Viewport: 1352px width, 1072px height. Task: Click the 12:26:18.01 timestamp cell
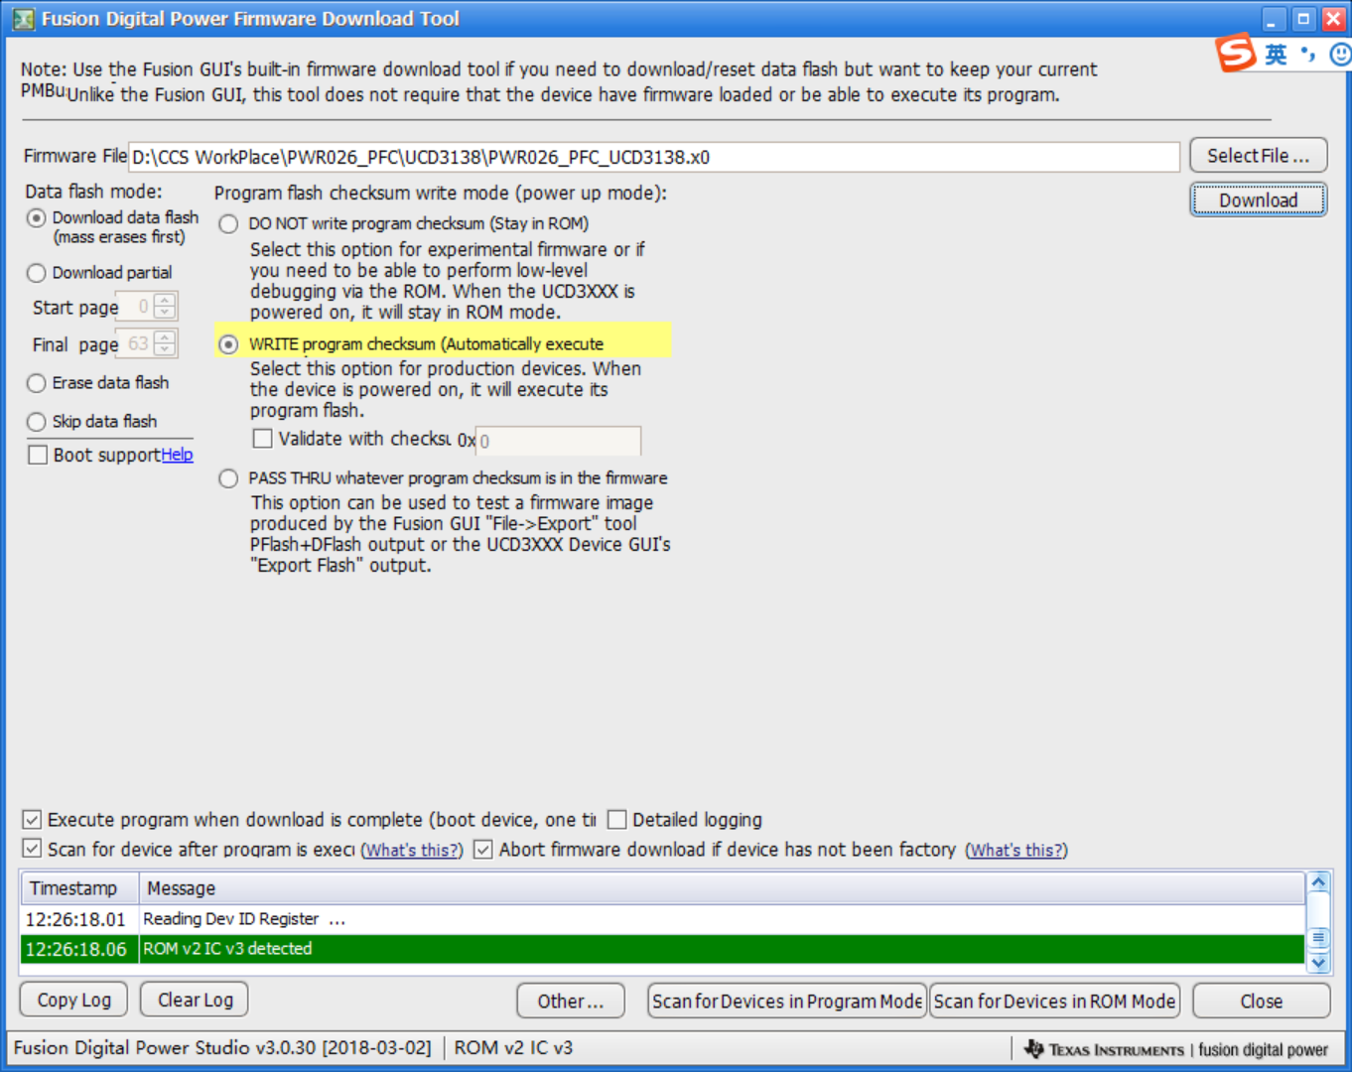pos(75,919)
